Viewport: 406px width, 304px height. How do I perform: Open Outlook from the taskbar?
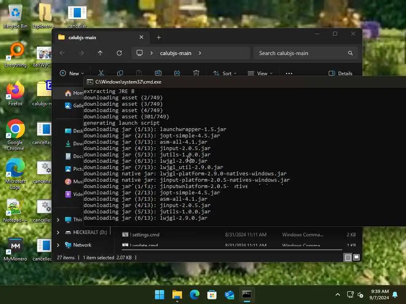point(230,294)
